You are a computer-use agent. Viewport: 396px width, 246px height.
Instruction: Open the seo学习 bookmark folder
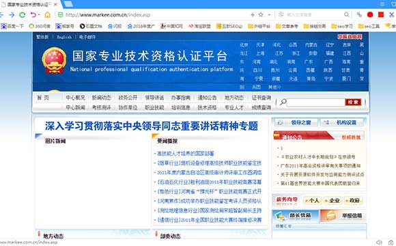pyautogui.click(x=342, y=26)
